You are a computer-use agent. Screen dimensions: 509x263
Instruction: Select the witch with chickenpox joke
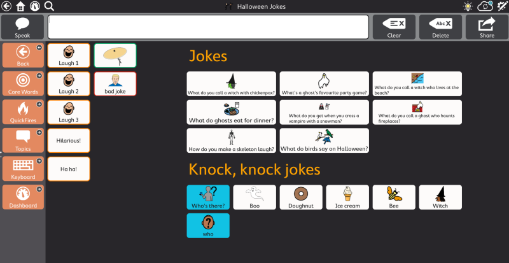click(x=232, y=83)
